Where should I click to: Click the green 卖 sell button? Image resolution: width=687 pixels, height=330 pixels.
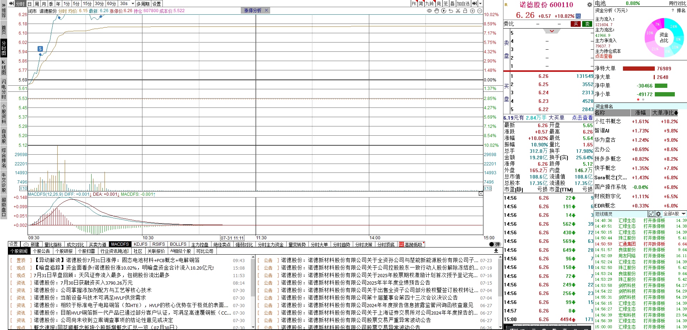click(587, 24)
